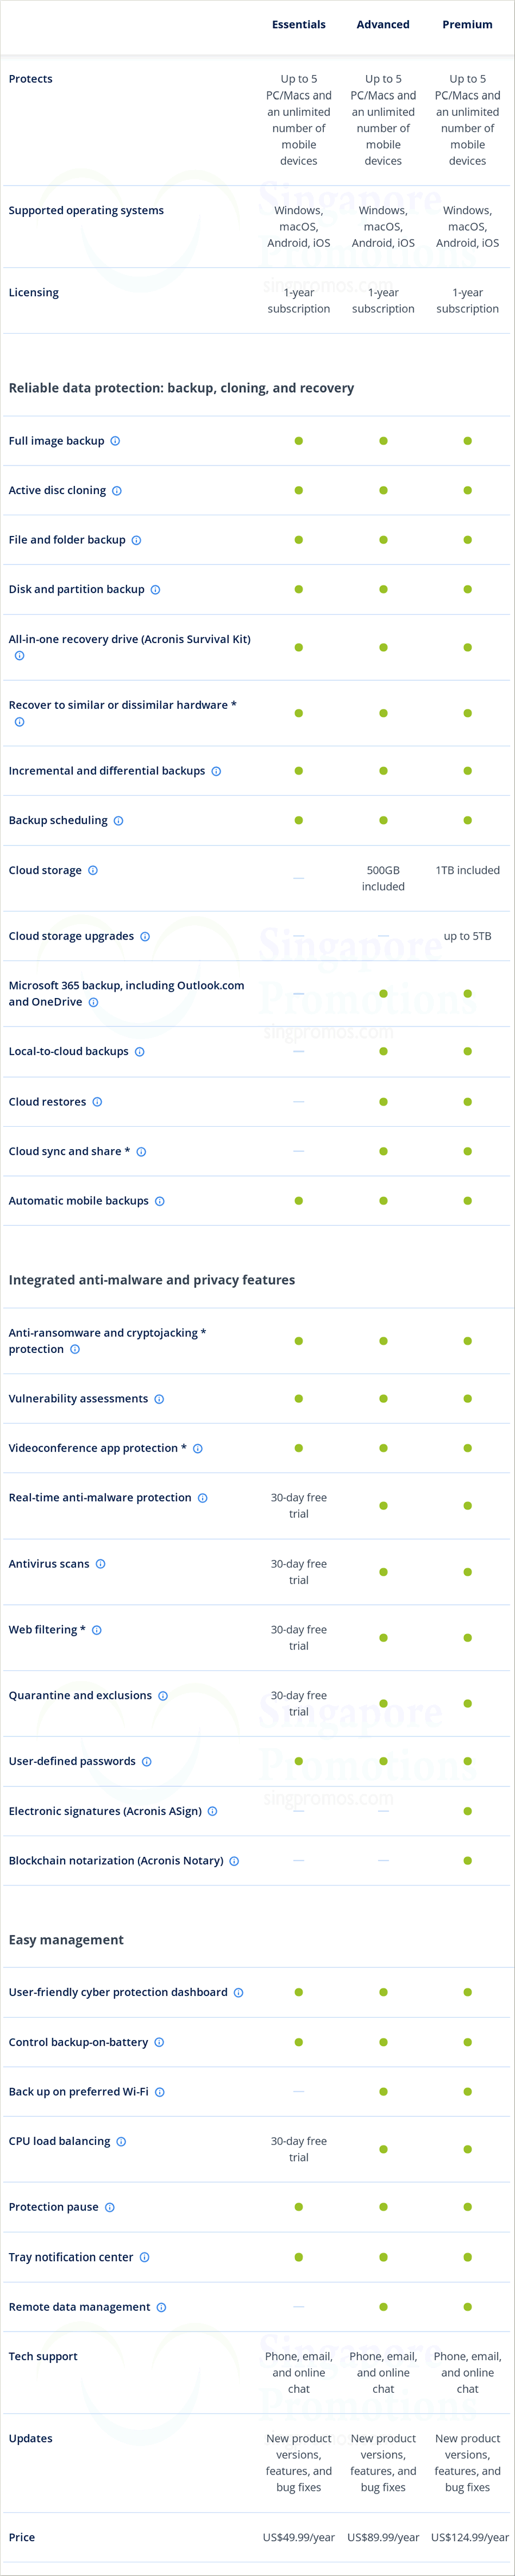Click the US$124.99/year Premium price
The height and width of the screenshot is (2576, 515).
[470, 2537]
